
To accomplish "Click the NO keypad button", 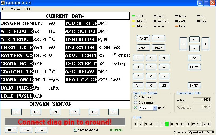I will [x=138, y=86].
